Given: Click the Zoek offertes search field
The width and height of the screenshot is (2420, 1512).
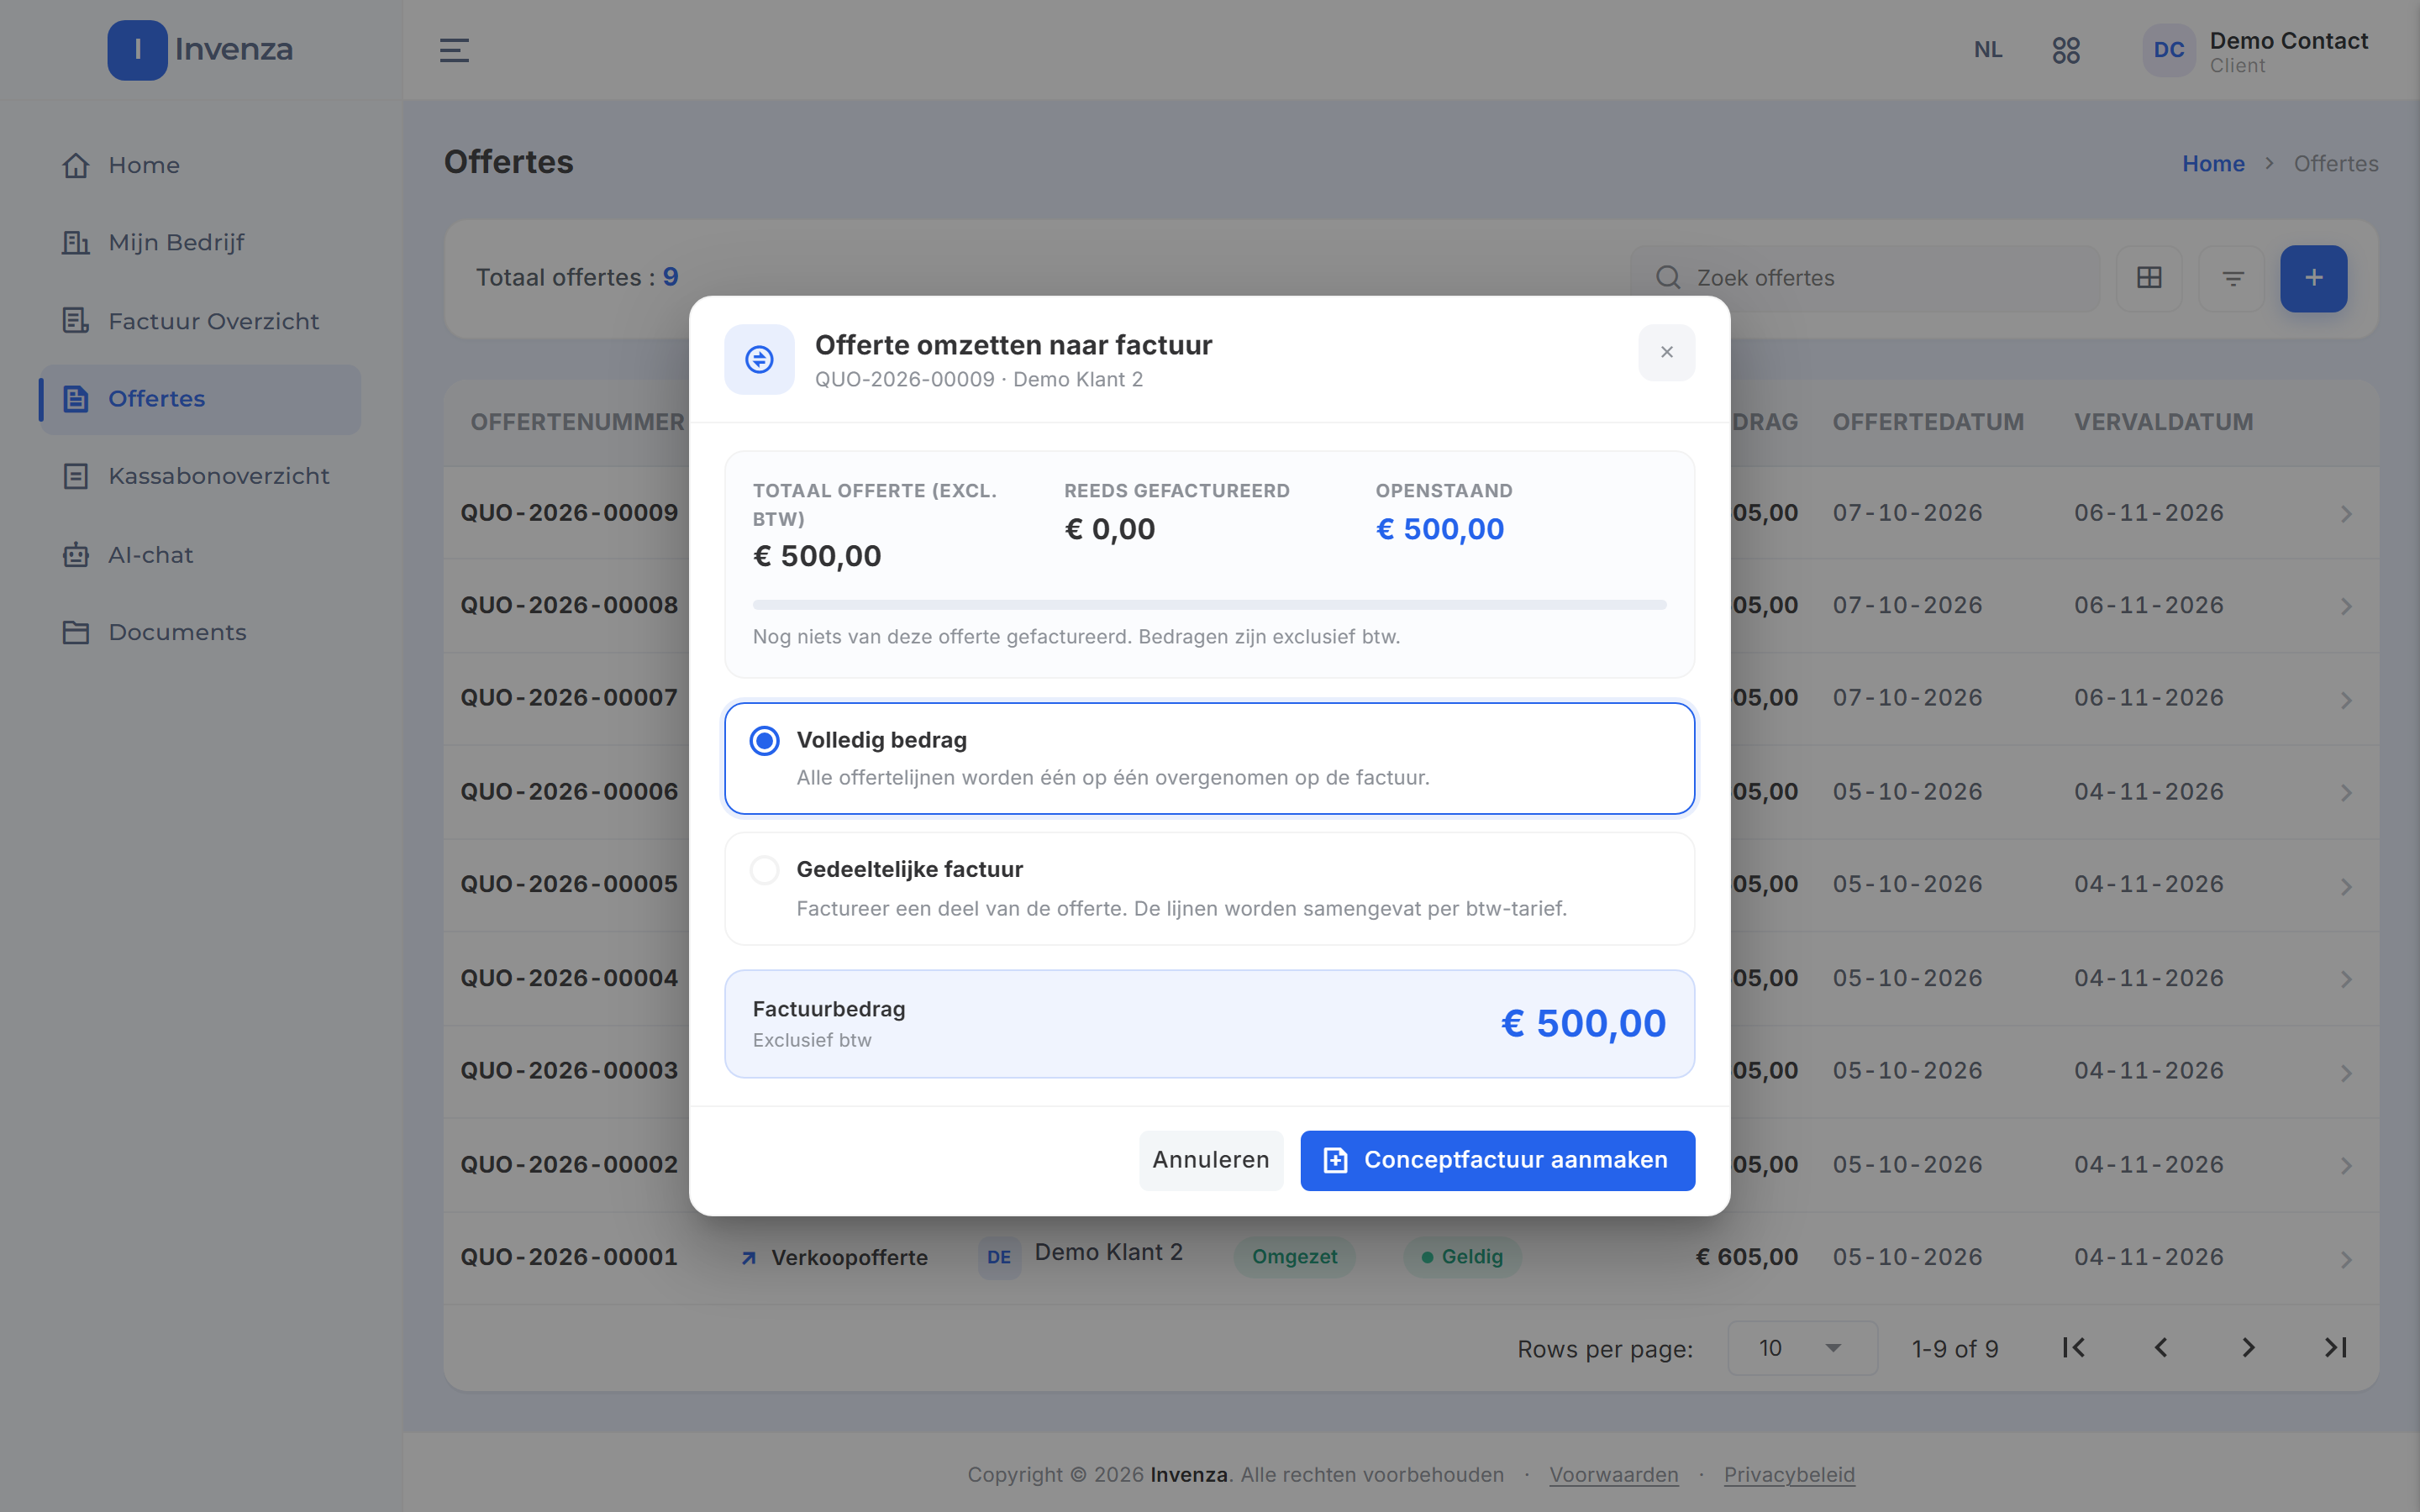Looking at the screenshot, I should point(1864,278).
